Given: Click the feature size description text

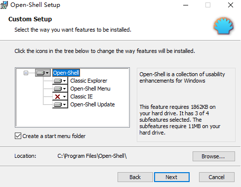Looking at the screenshot, I should pos(180,120).
